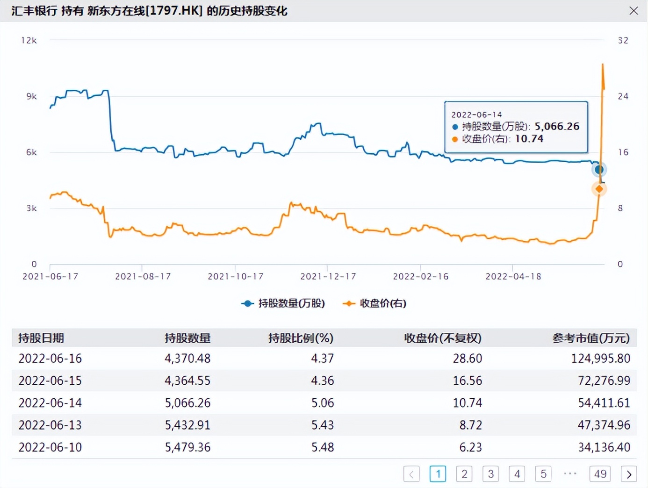The image size is (648, 488).
Task: Click the 持股数量 column header
Action: click(187, 338)
